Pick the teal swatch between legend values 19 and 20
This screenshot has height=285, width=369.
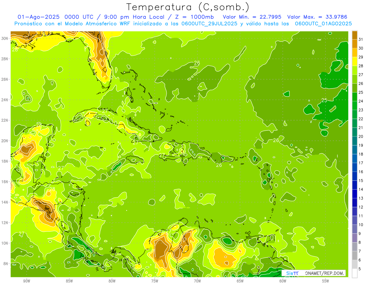(x=355, y=141)
